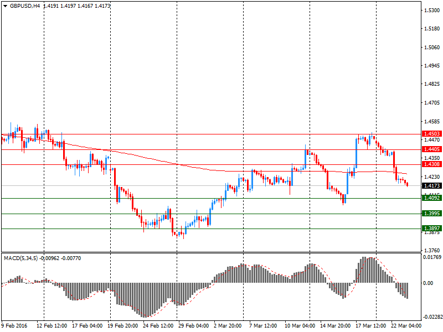Click the 17 Feb 04:00 time label
The width and height of the screenshot is (443, 332).
(x=87, y=325)
